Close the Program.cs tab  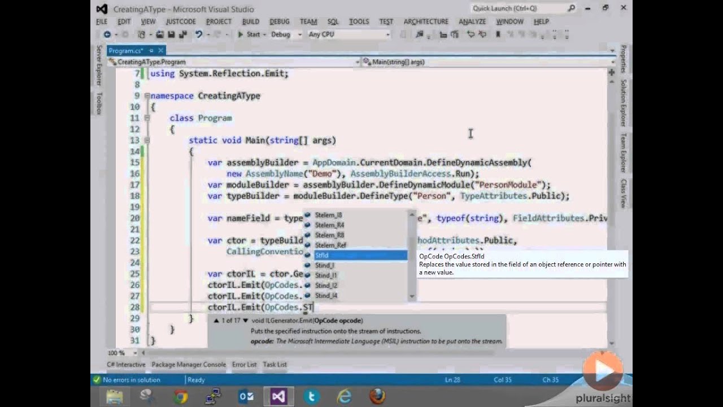click(160, 50)
